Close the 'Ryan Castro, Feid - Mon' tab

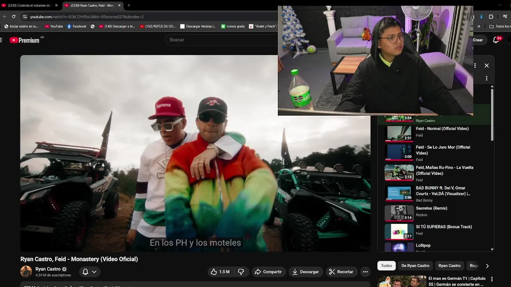(119, 6)
